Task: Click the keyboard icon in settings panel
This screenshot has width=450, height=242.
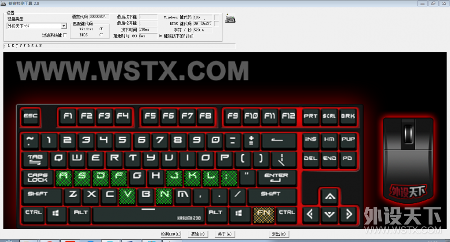Action: pyautogui.click(x=230, y=18)
